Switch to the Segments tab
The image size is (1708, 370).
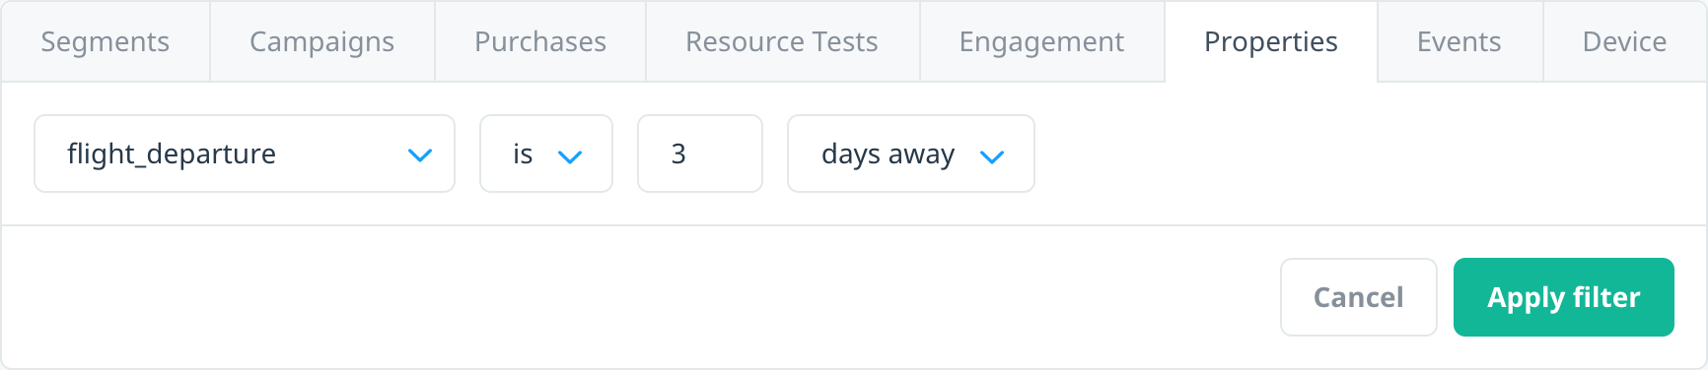[x=106, y=41]
